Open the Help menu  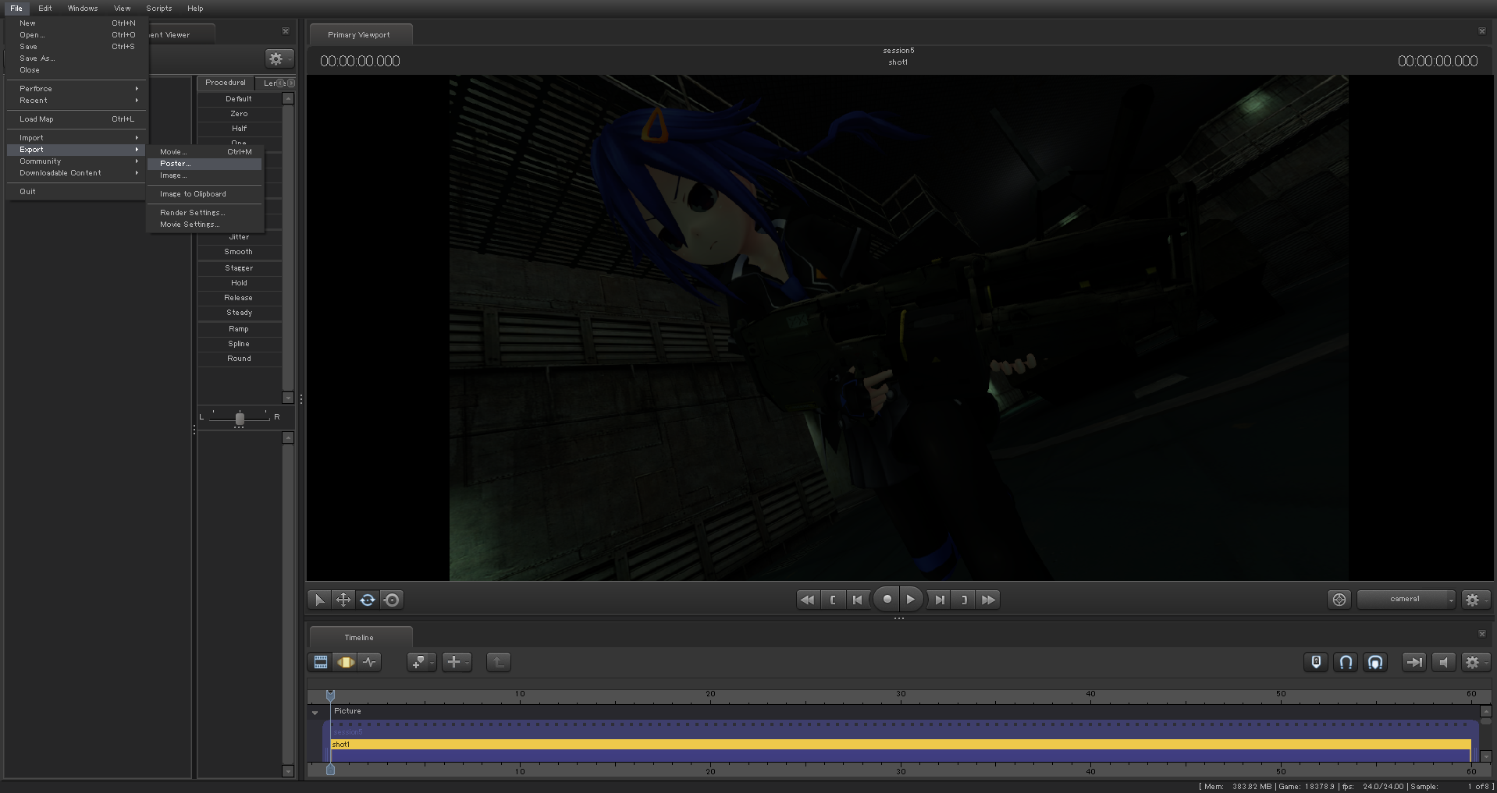click(195, 9)
